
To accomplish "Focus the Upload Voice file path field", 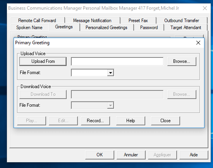I will (x=117, y=61).
